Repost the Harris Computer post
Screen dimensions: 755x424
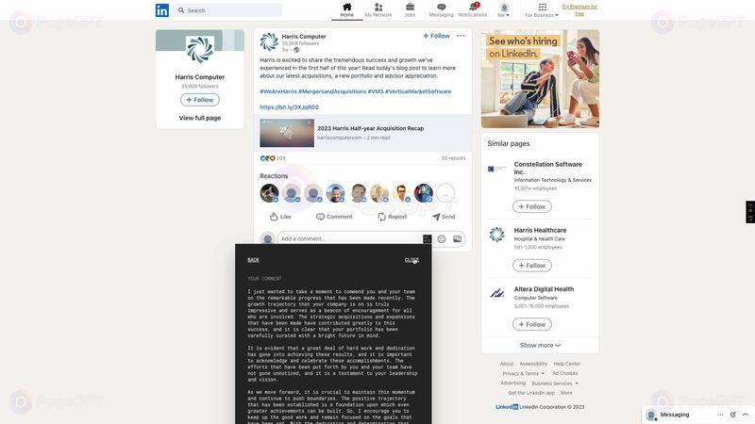coord(392,217)
